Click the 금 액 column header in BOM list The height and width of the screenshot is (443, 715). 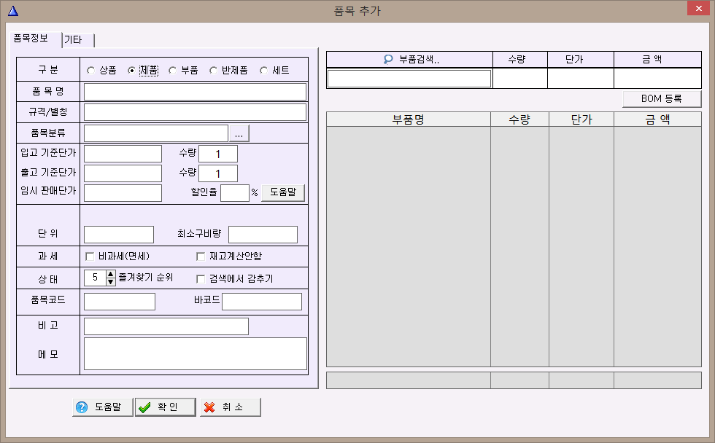tap(657, 119)
